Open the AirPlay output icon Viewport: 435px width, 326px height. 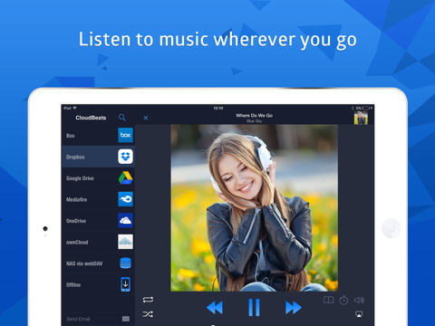(359, 314)
